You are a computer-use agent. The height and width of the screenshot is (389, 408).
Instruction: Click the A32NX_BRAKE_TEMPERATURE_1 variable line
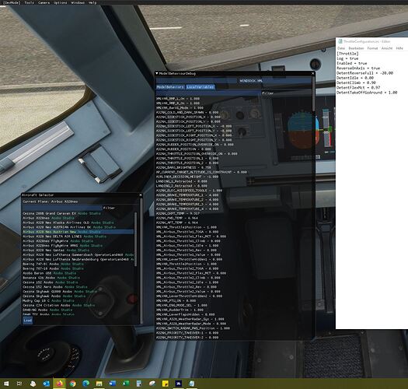pos(187,195)
